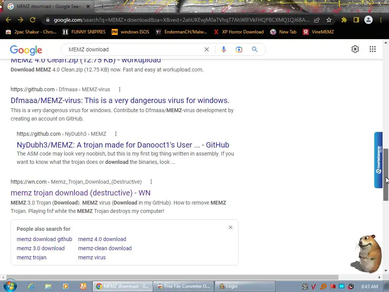Viewport: 389px width, 292px height.
Task: Open the VineMEMZ bookmark
Action: click(318, 32)
